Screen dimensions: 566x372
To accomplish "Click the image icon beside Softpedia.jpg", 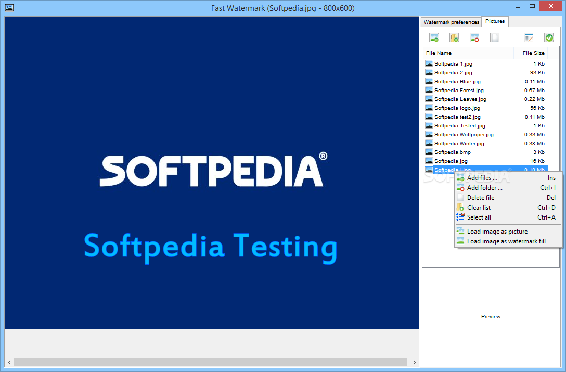I will (429, 161).
